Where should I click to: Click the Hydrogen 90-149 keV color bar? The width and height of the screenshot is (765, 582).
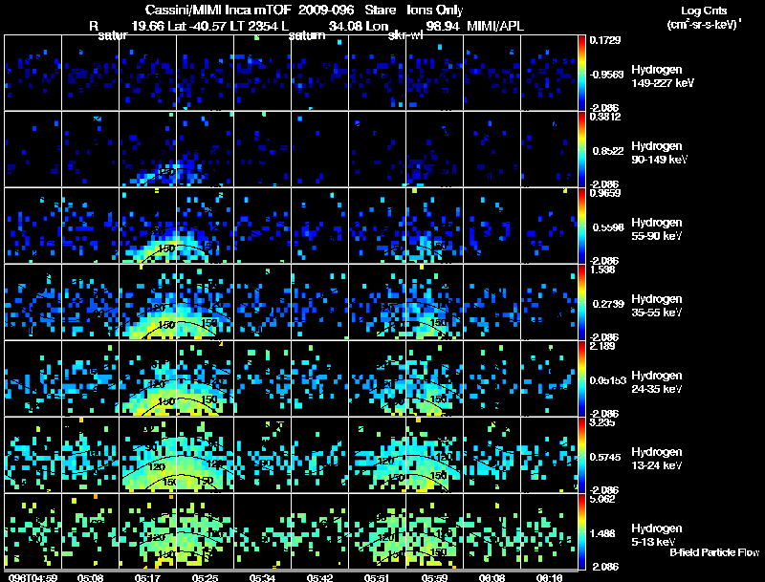click(581, 149)
